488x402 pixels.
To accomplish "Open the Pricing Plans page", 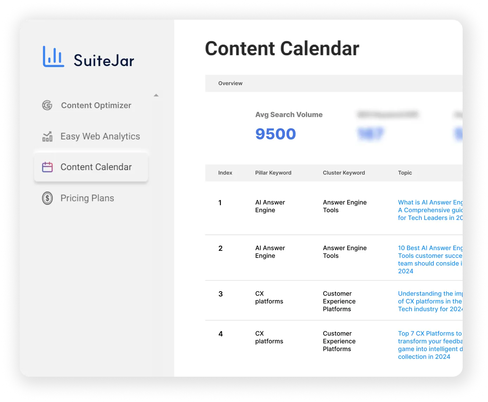I will 87,198.
